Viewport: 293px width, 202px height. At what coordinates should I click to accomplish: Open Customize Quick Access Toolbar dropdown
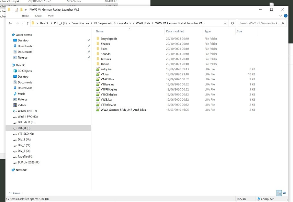click(x=26, y=10)
